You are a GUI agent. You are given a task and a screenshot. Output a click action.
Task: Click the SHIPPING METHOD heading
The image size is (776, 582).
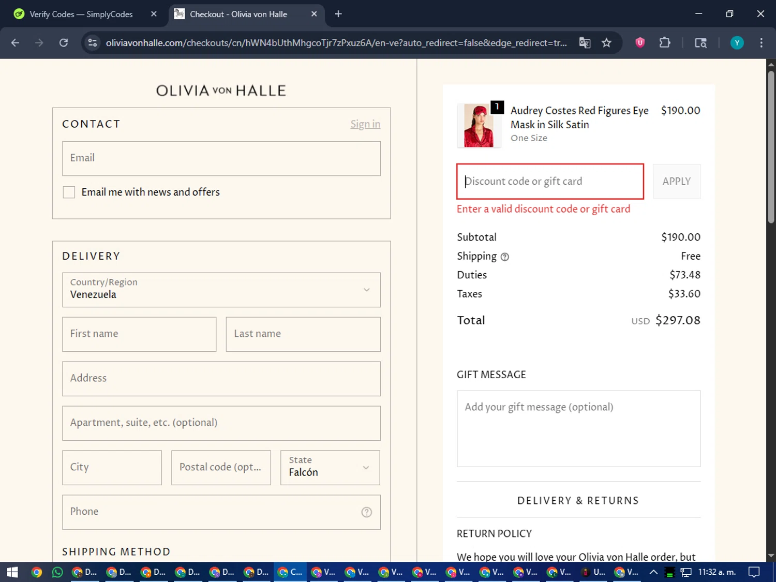tap(116, 552)
